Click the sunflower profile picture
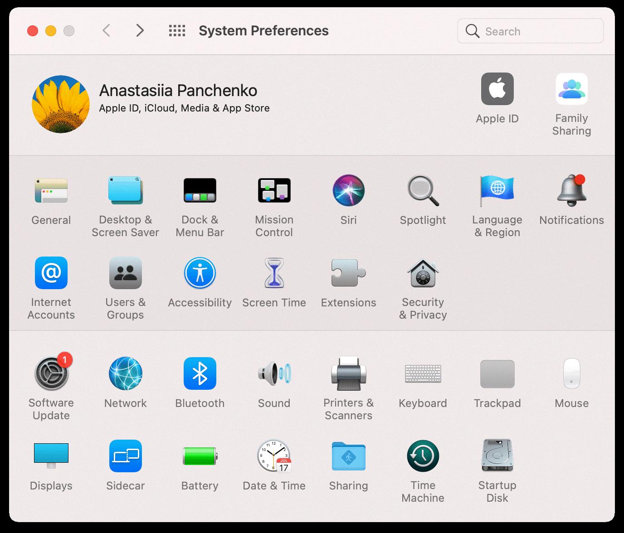Image resolution: width=624 pixels, height=533 pixels. point(61,104)
